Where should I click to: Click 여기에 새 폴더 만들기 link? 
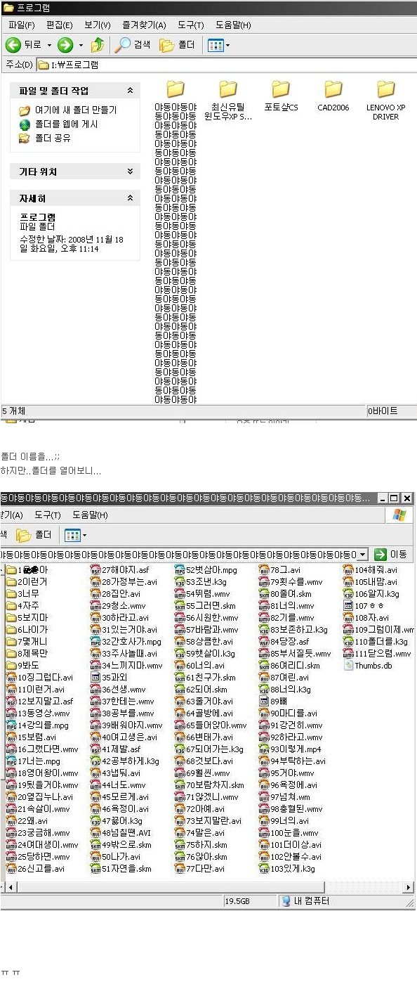click(76, 110)
